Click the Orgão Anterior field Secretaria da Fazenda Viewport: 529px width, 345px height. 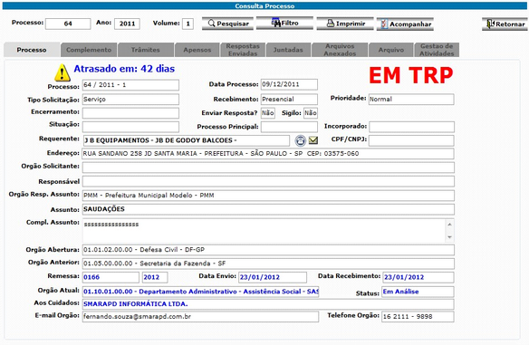point(268,264)
